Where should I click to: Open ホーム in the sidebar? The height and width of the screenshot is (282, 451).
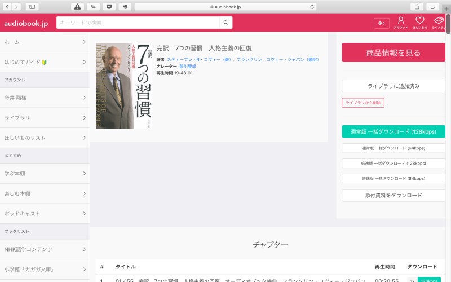(x=45, y=42)
